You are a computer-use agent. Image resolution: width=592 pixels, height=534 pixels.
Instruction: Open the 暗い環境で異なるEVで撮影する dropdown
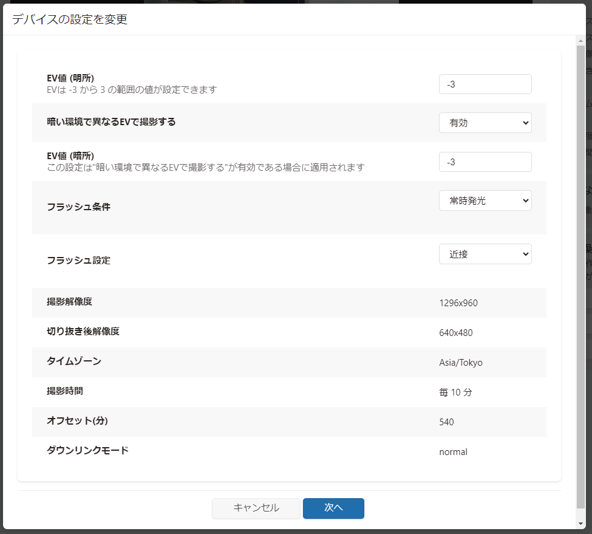(x=485, y=123)
